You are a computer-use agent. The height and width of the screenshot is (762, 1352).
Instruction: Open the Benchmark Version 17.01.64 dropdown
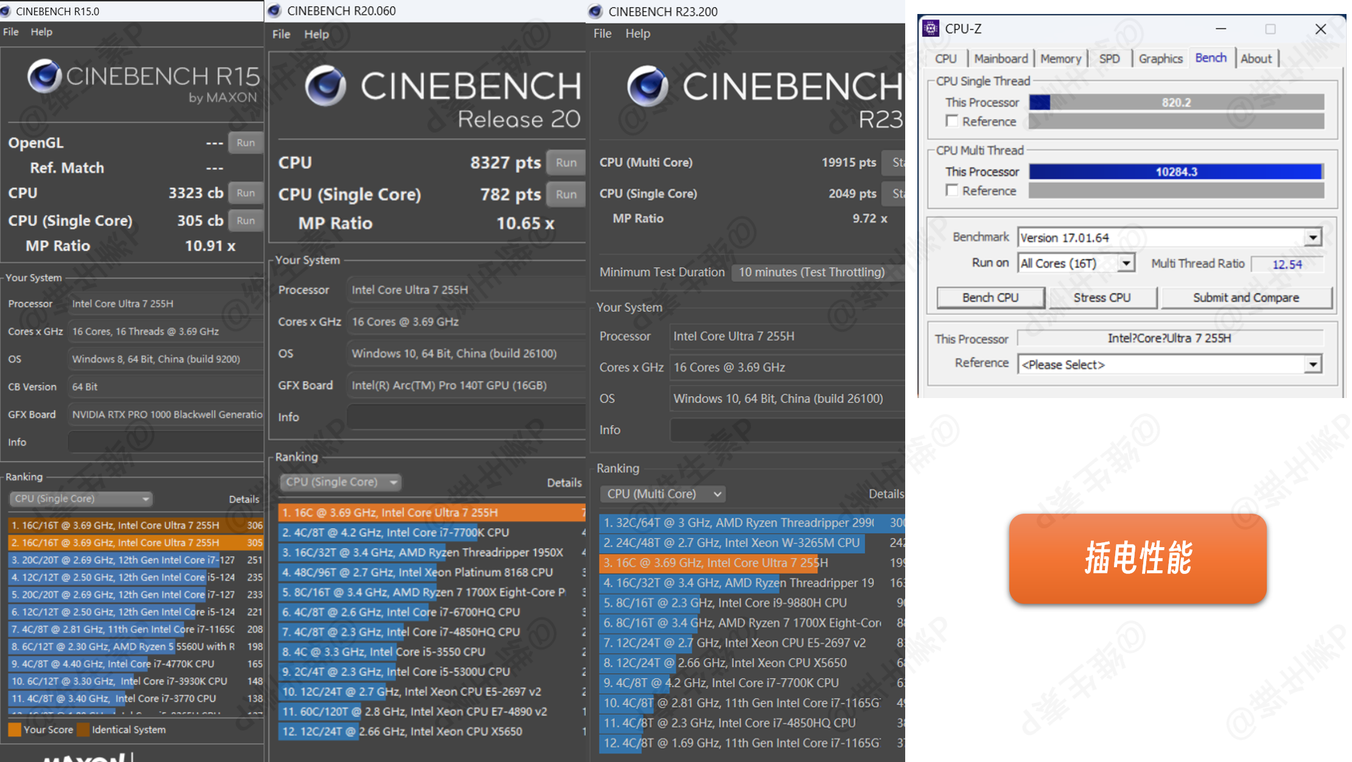1313,237
